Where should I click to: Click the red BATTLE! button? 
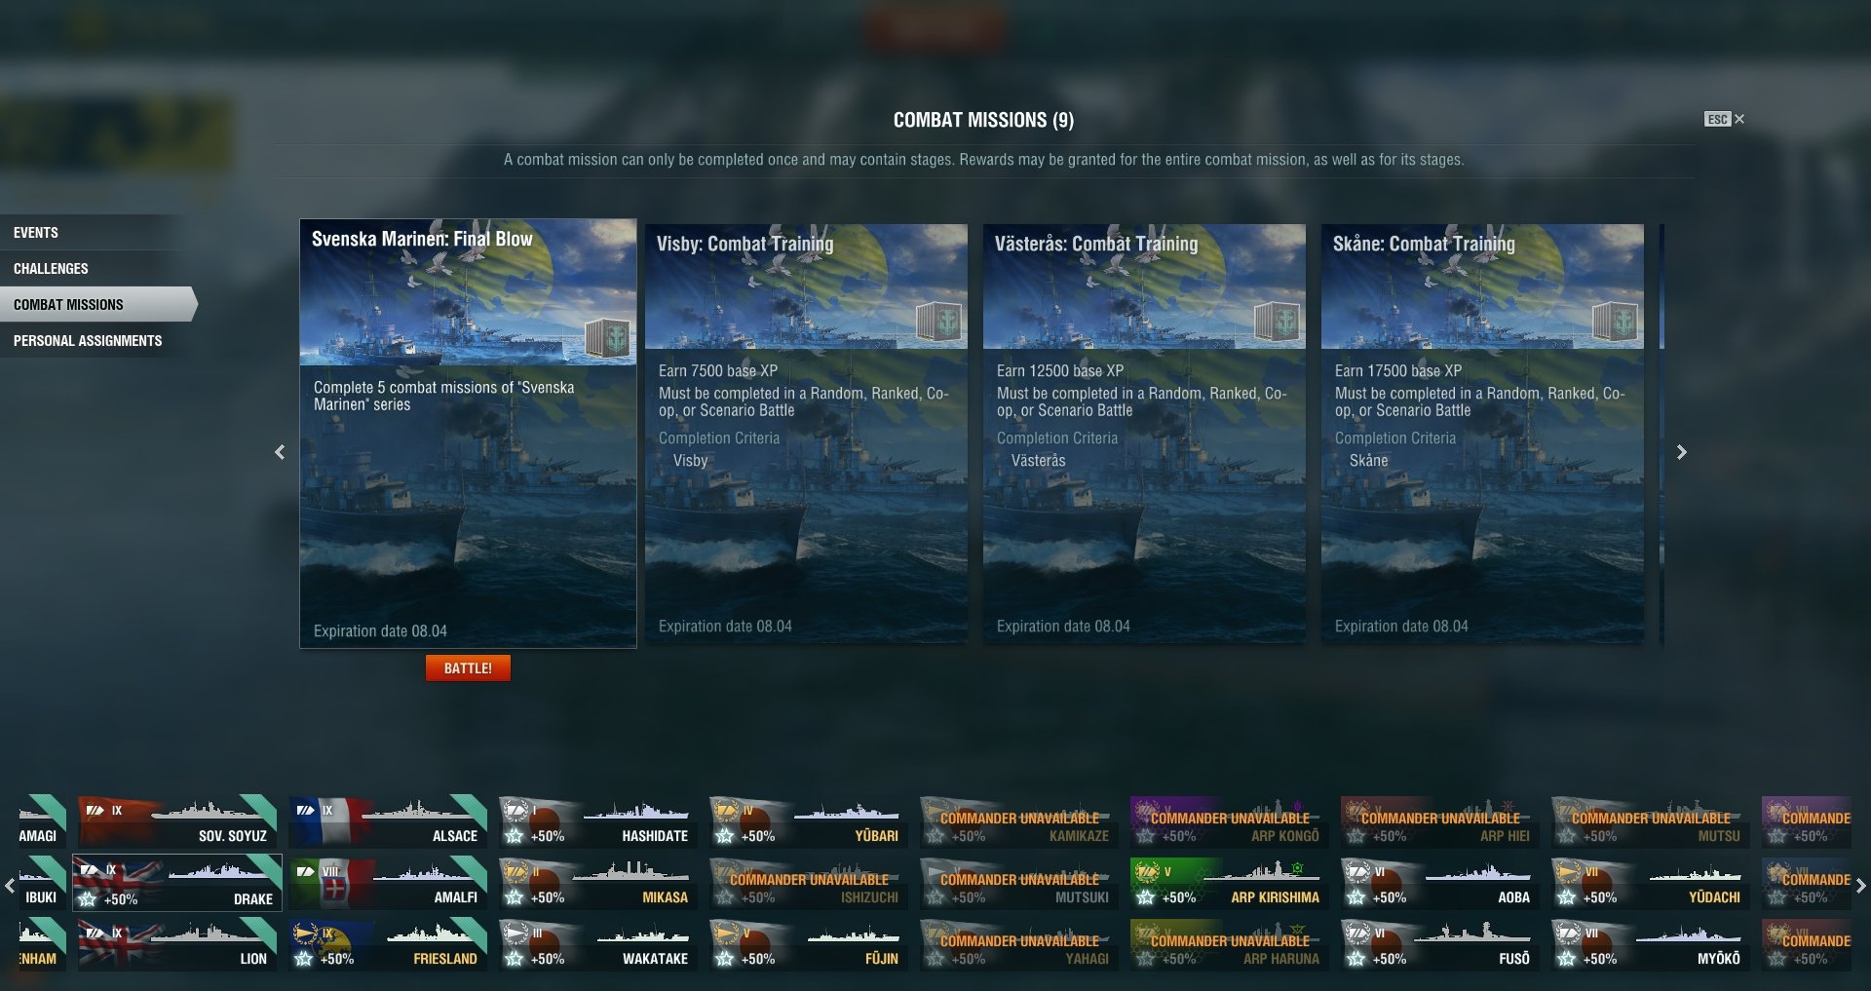pos(468,668)
